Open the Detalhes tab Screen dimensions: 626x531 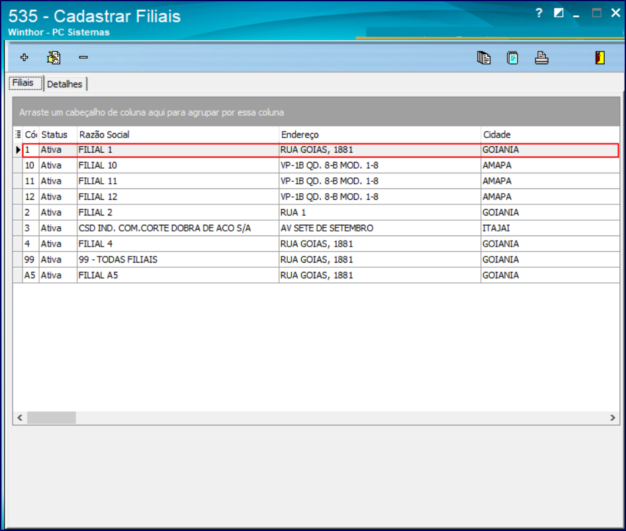65,84
